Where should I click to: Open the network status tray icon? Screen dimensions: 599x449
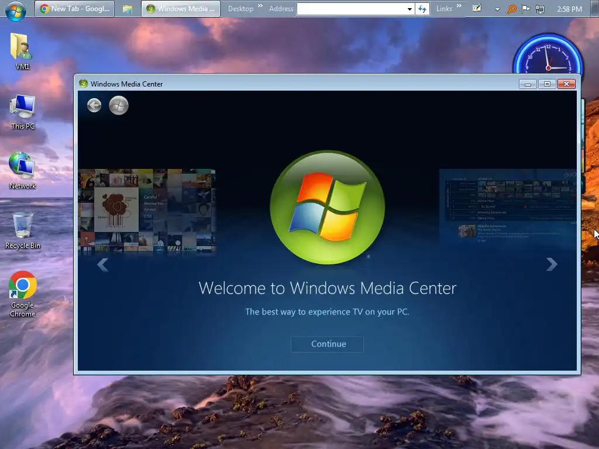pyautogui.click(x=540, y=9)
